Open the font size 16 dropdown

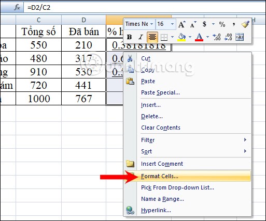click(x=172, y=24)
